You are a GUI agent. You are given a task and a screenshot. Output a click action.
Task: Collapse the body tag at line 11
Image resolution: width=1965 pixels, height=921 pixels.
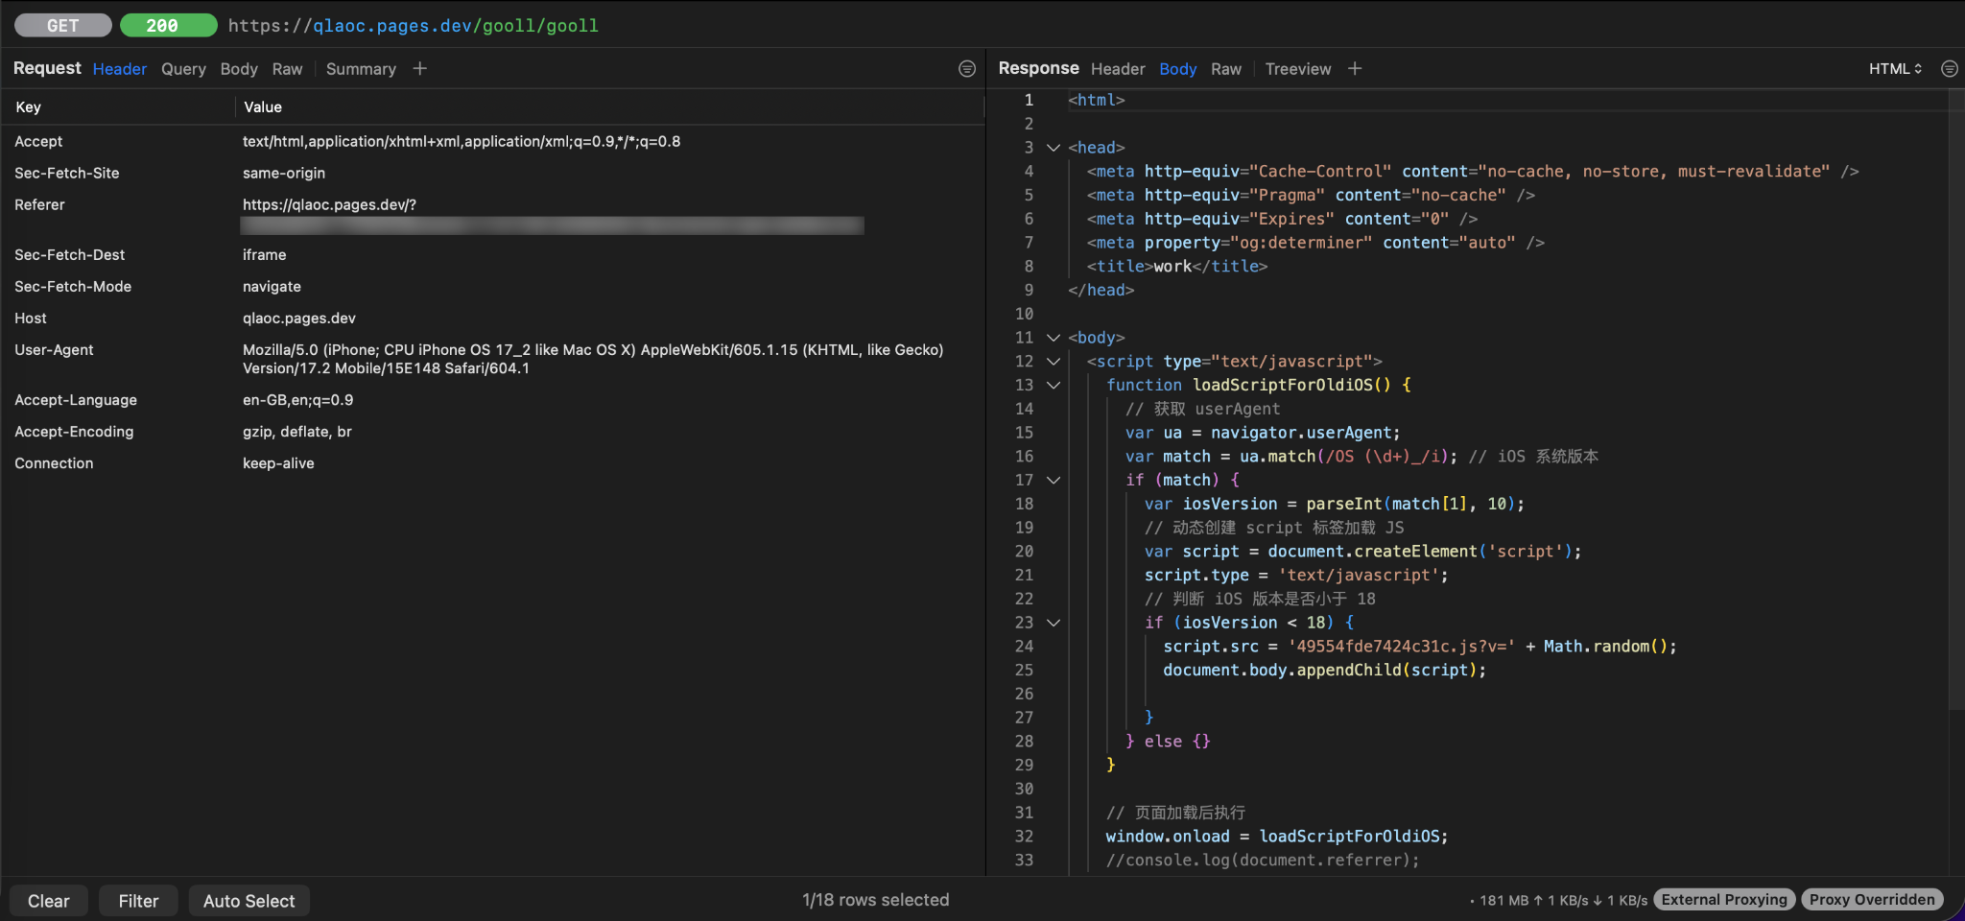pyautogui.click(x=1053, y=337)
